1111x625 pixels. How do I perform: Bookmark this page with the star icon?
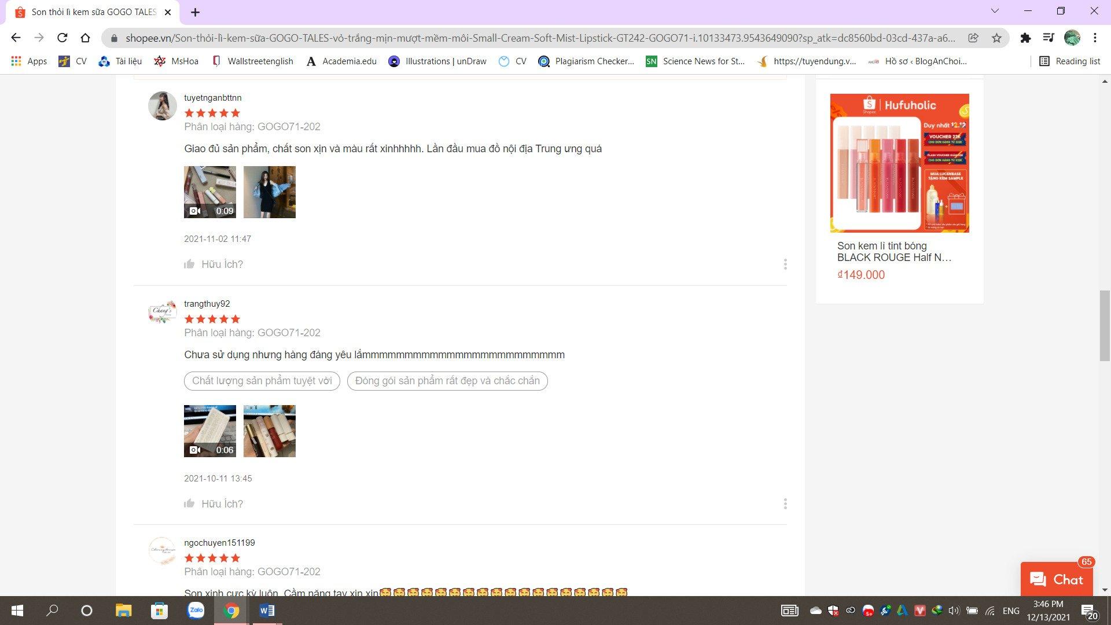[996, 38]
